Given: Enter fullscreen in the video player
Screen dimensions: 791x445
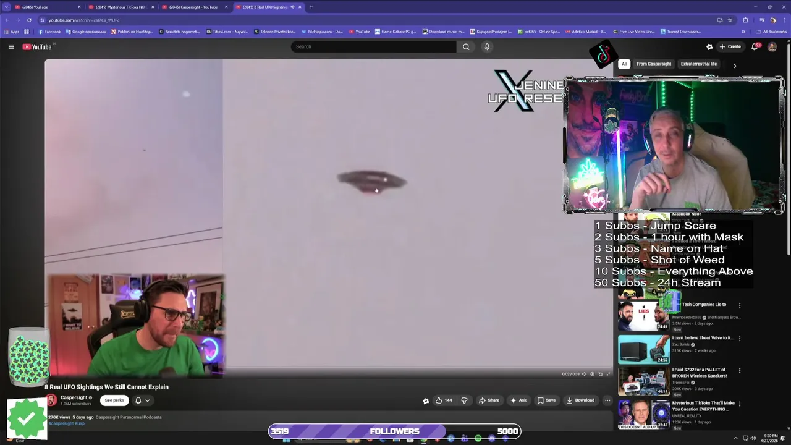Looking at the screenshot, I should pos(608,374).
